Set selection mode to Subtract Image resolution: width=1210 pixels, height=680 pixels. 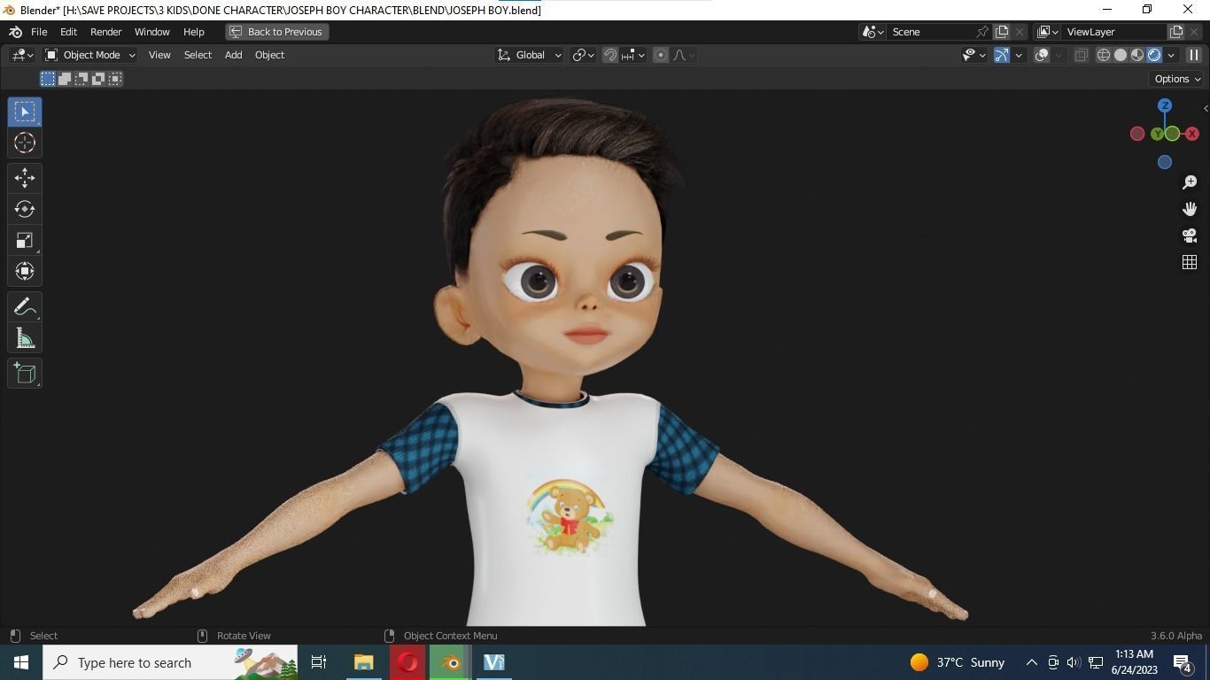[x=81, y=79]
